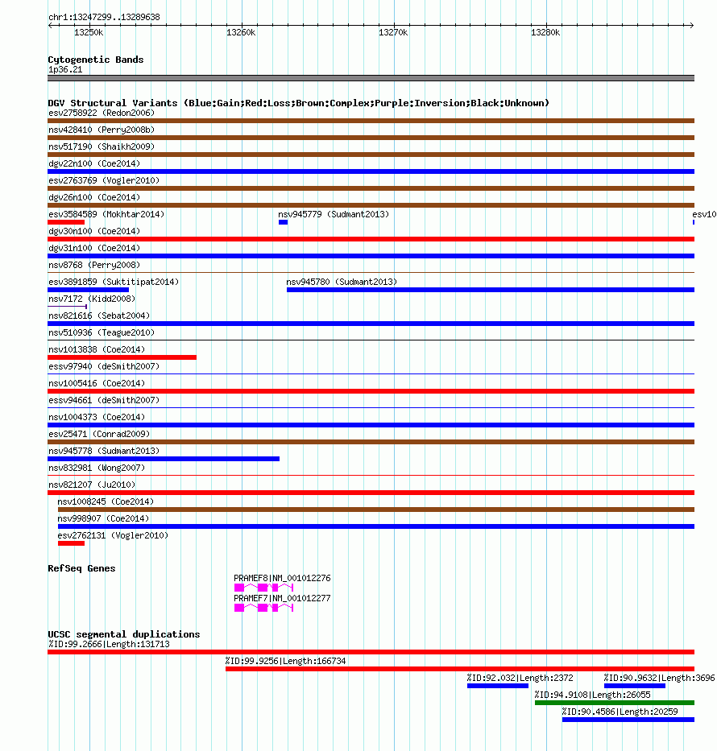
Task: Click the 13250k ruler tick label
Action: click(x=89, y=32)
